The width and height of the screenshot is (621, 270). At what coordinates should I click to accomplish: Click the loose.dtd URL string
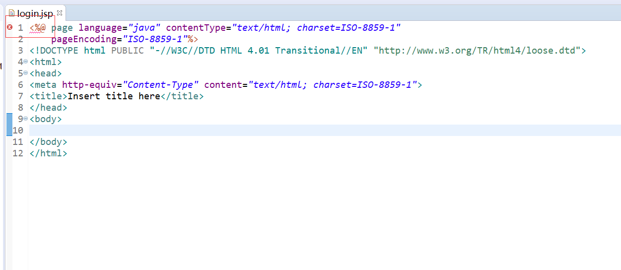click(477, 51)
